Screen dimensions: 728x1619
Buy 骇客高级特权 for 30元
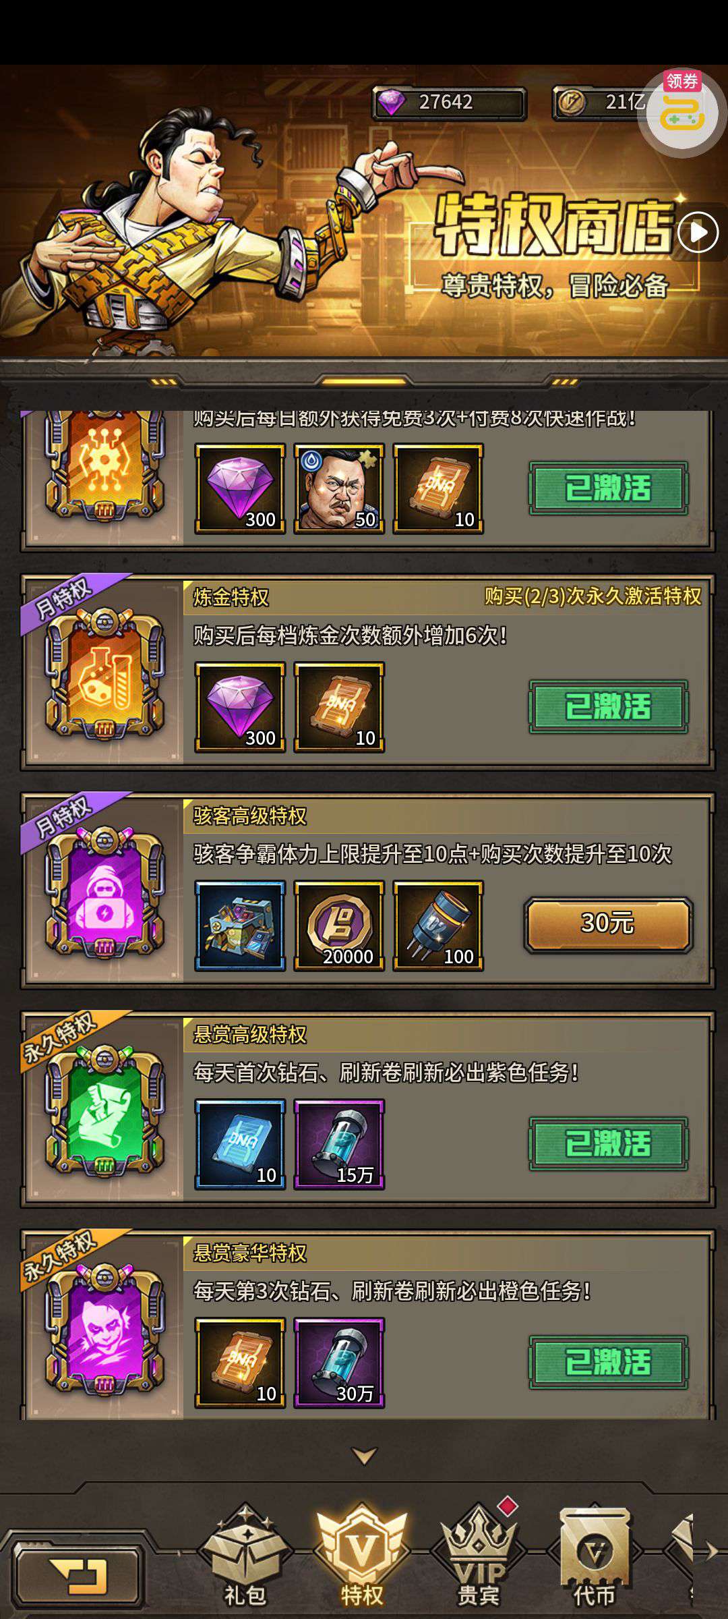tap(608, 924)
